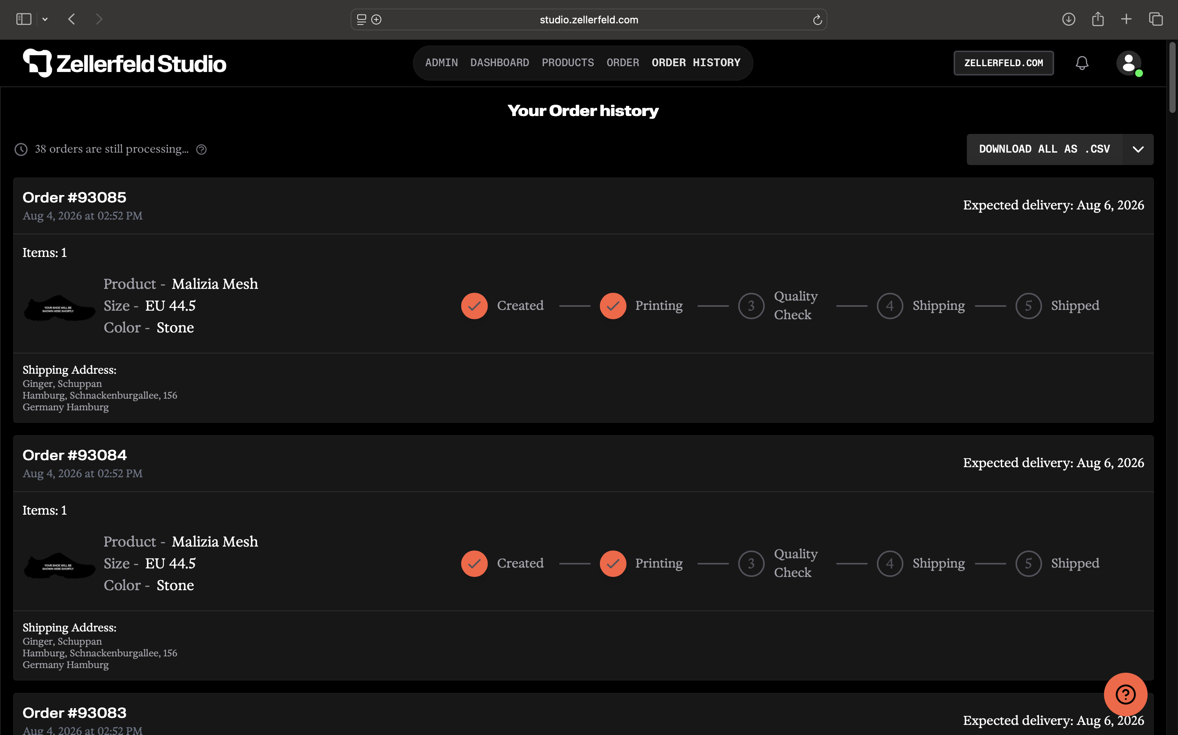
Task: Visit the ZELLERFELD.COM button
Action: click(x=1003, y=63)
